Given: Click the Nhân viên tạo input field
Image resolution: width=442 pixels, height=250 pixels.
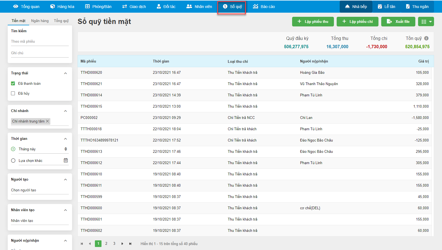Looking at the screenshot, I should [x=40, y=221].
